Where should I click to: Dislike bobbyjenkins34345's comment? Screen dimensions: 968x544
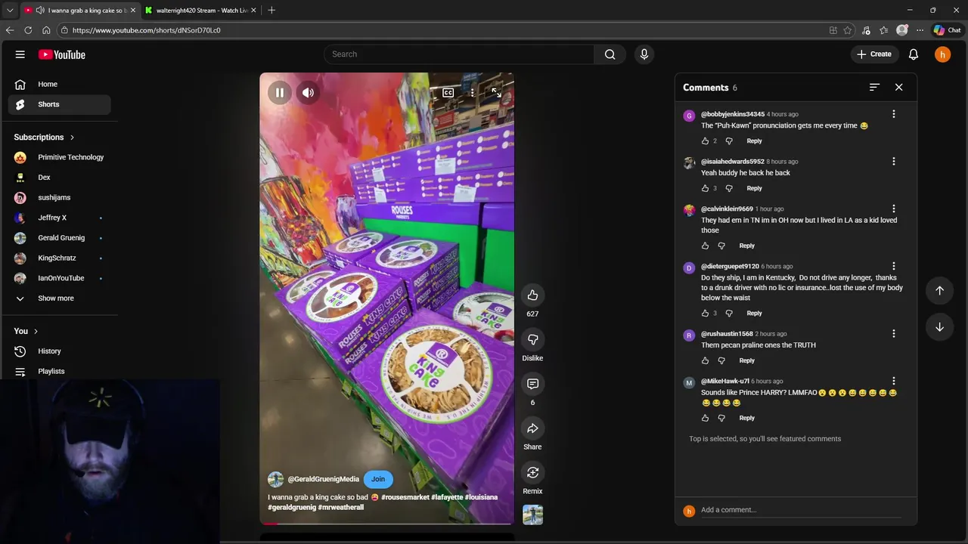[729, 141]
